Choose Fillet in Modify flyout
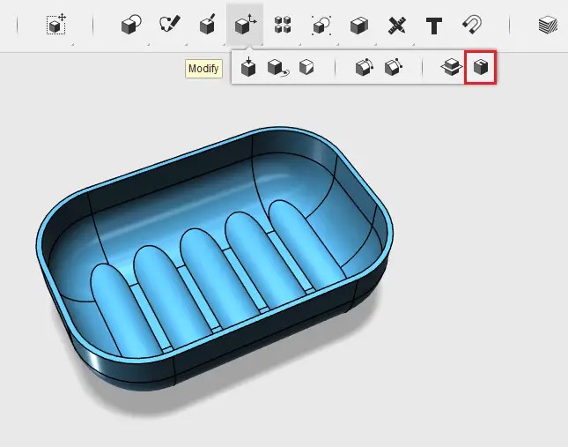The width and height of the screenshot is (568, 447). 365,67
